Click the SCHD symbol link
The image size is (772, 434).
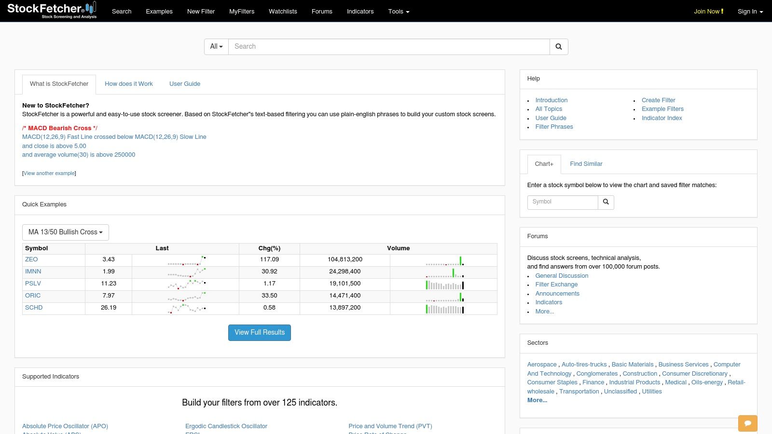coord(34,308)
